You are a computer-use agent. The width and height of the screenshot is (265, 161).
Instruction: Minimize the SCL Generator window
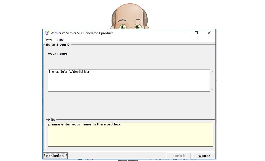coord(184,33)
